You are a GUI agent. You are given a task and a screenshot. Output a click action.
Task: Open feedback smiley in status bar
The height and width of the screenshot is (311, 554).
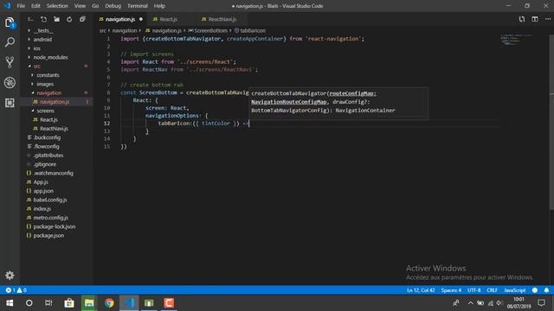(x=535, y=290)
